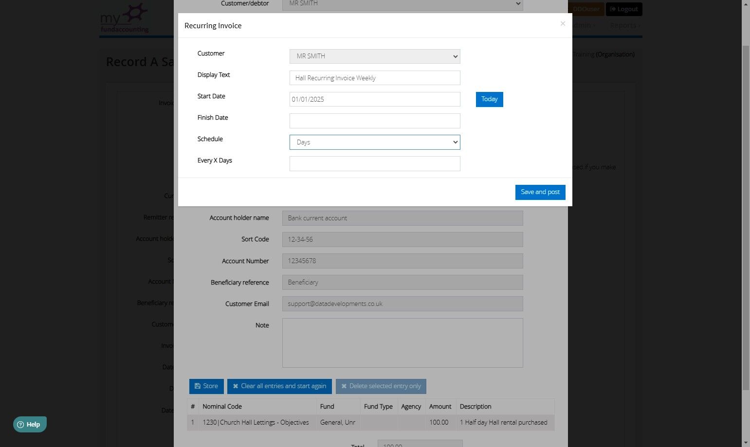Screen dimensions: 750x447
Task: Click the Every X Days field
Action: [x=375, y=163]
